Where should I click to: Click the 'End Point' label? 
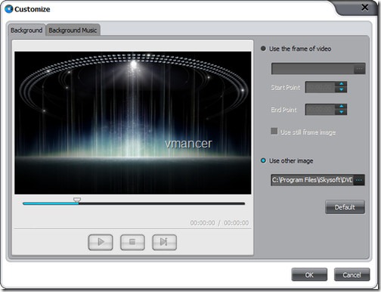tap(283, 110)
